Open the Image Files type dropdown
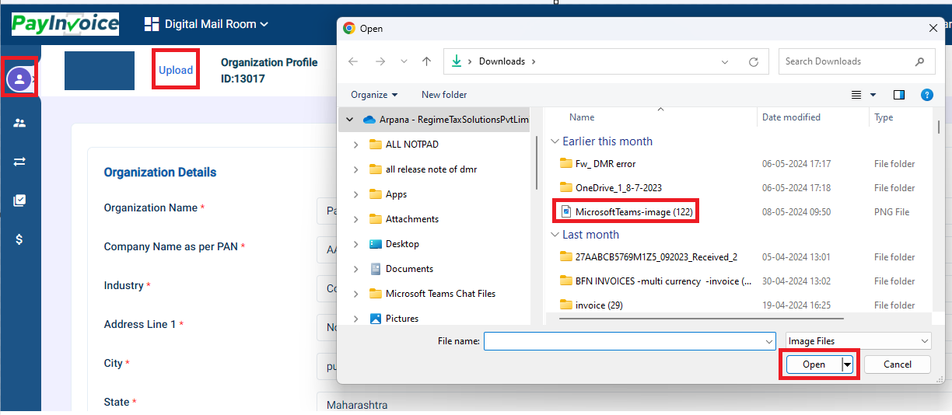The width and height of the screenshot is (952, 415). click(x=858, y=341)
